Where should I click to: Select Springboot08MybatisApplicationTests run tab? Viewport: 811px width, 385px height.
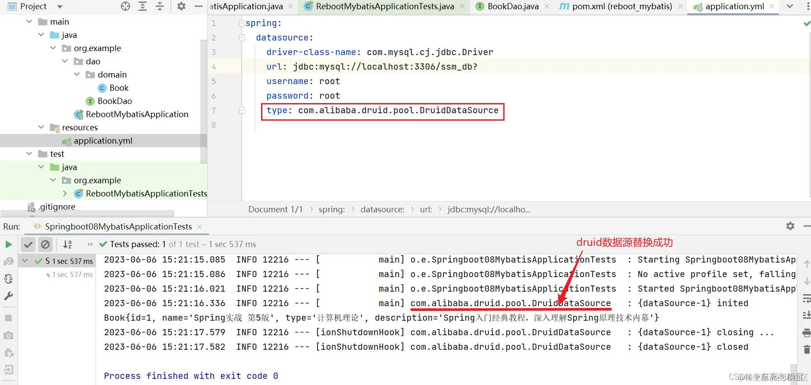(118, 226)
